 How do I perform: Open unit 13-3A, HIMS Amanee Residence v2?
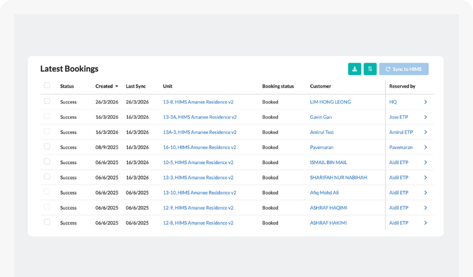tap(200, 117)
